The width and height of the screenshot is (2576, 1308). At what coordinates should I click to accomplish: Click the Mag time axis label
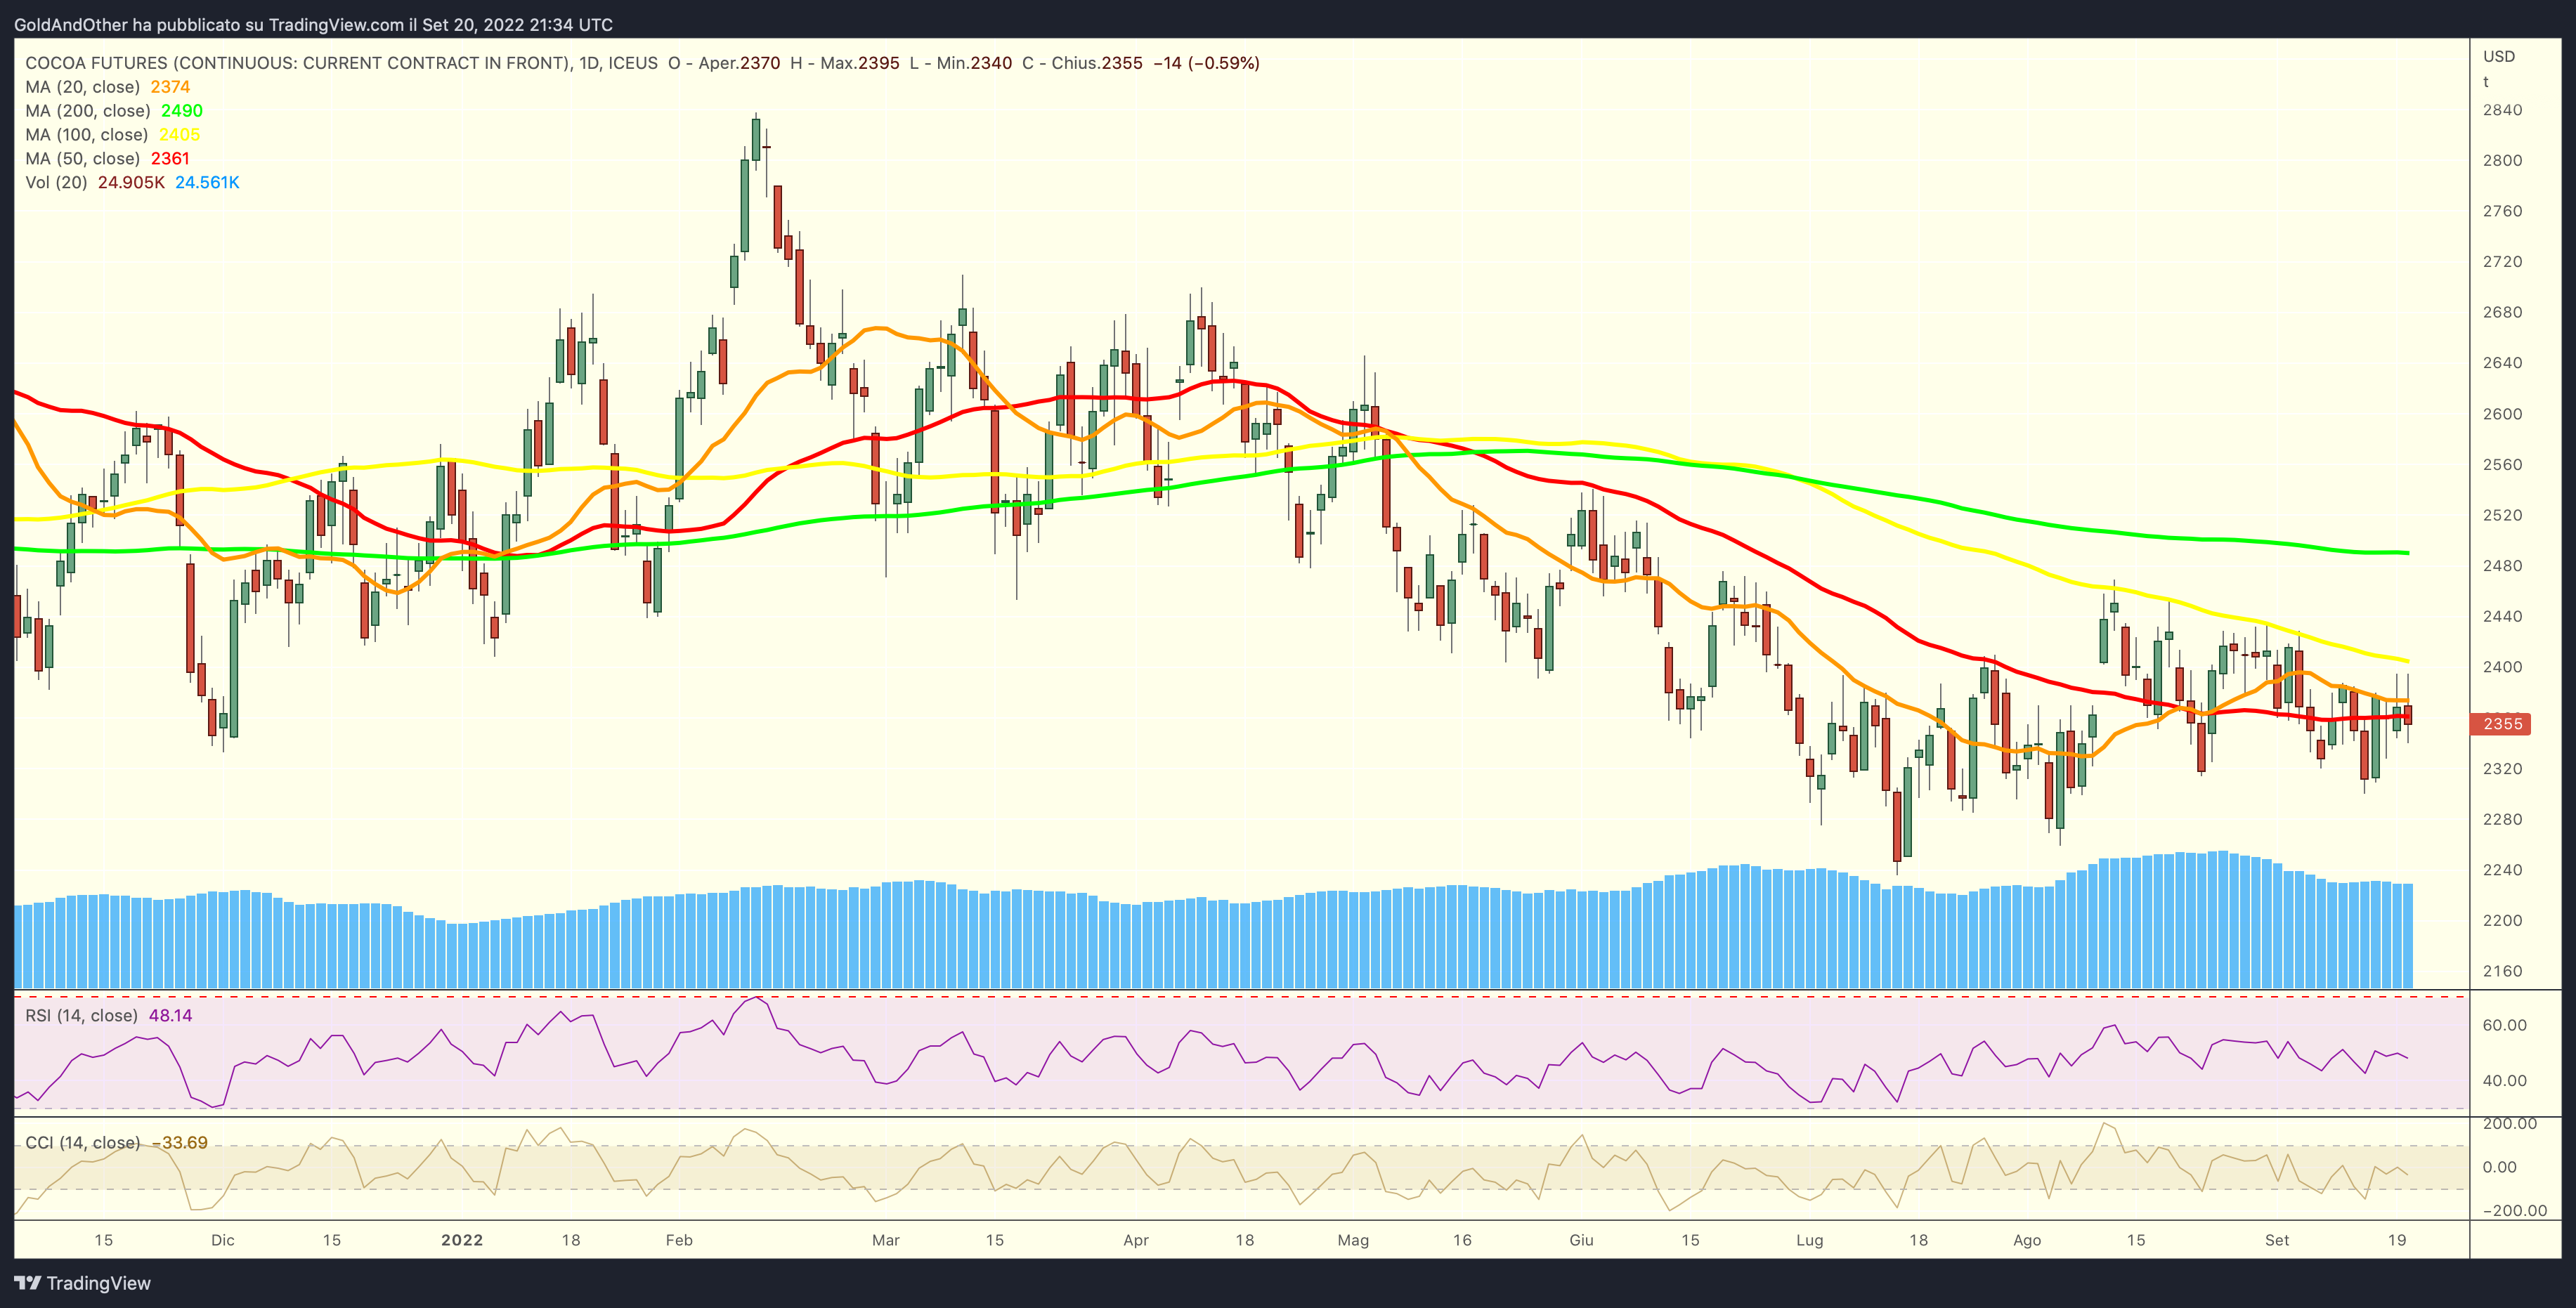[1353, 1240]
